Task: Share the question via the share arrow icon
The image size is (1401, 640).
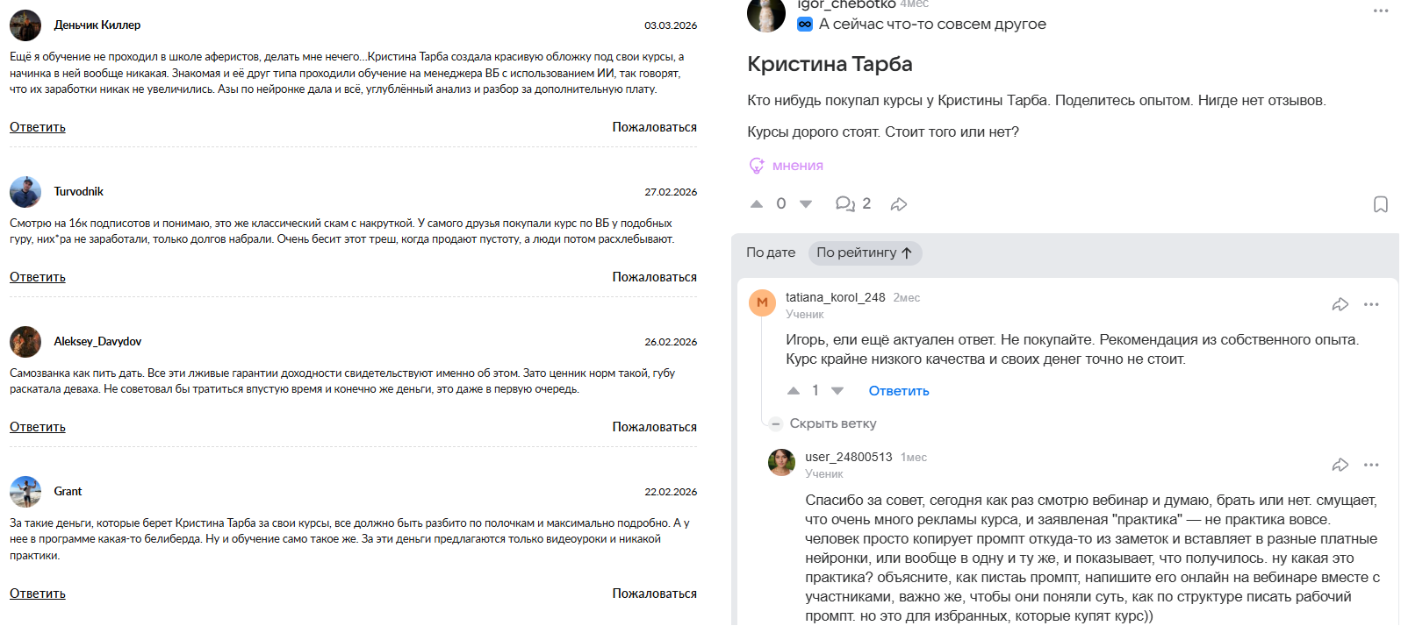Action: pyautogui.click(x=898, y=203)
